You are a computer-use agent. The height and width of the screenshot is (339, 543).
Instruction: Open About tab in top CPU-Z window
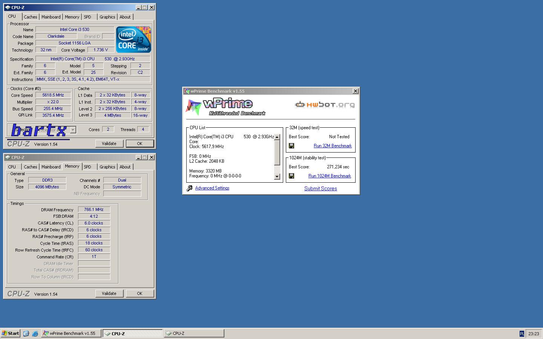click(125, 17)
